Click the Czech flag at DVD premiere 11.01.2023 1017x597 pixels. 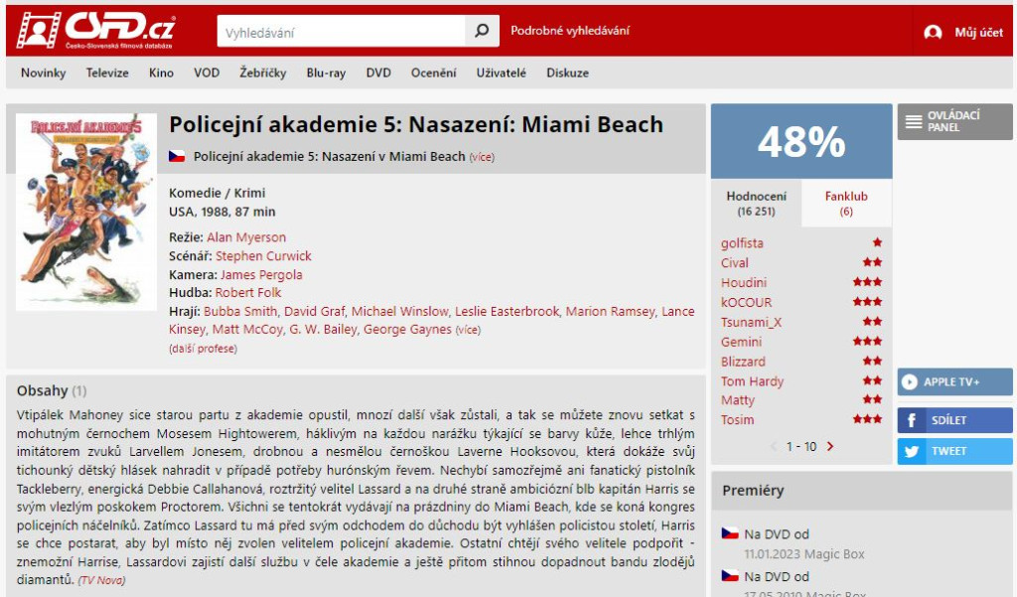(x=730, y=533)
